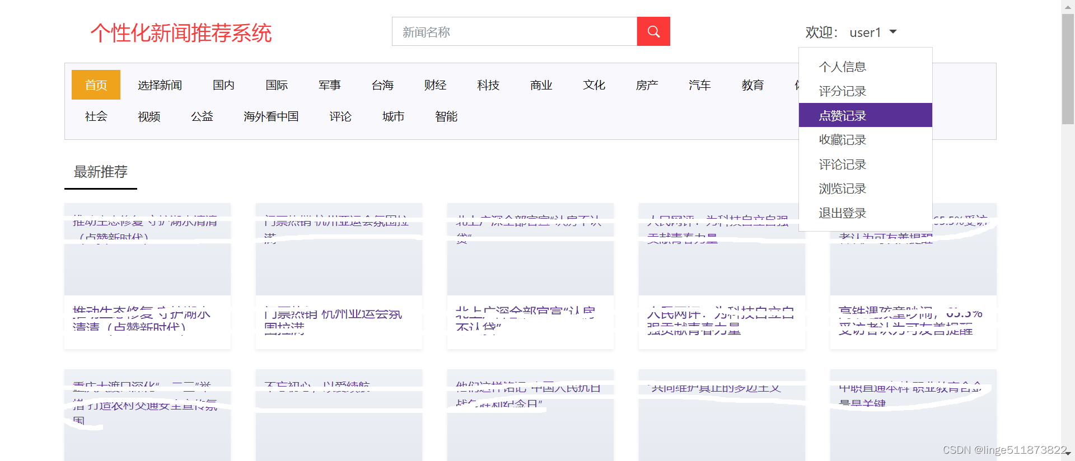1075x461 pixels.
Task: Open the 个性化新闻推荐系统 site title
Action: [181, 33]
